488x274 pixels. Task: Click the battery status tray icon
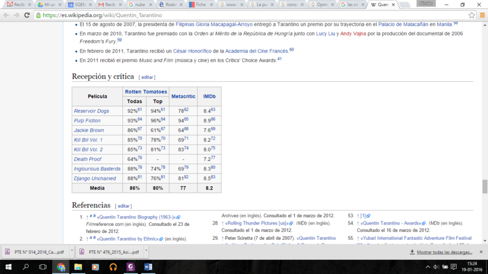point(445,267)
